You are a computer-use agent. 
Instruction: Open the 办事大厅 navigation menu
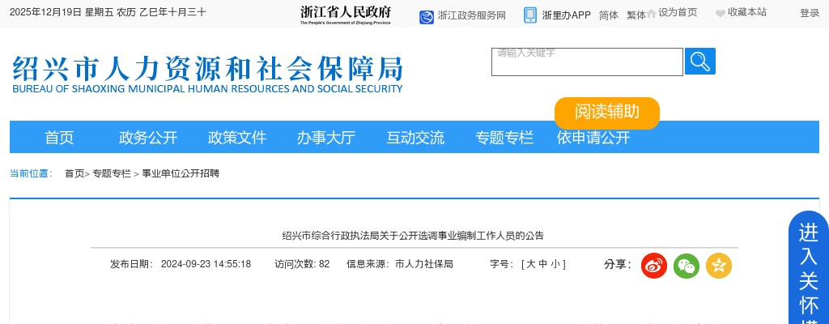coord(326,138)
